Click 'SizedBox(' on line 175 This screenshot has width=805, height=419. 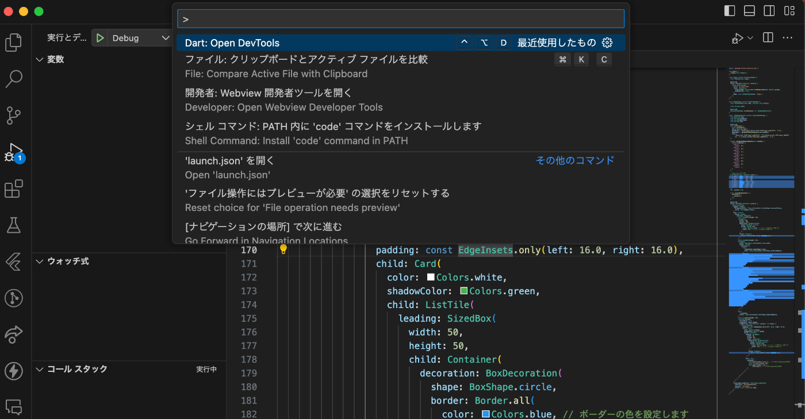(471, 318)
